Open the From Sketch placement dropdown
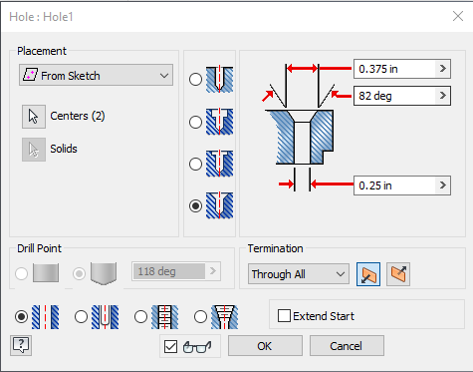Viewport: 473px width, 372px height. pos(96,75)
